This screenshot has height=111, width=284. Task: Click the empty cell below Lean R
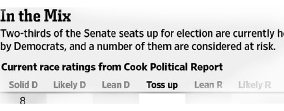click(x=208, y=99)
